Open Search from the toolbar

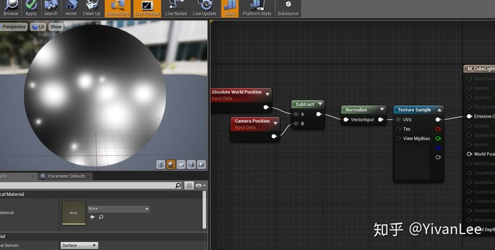tap(51, 8)
